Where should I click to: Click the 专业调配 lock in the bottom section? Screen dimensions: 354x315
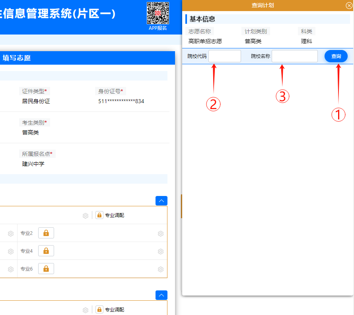(x=99, y=309)
